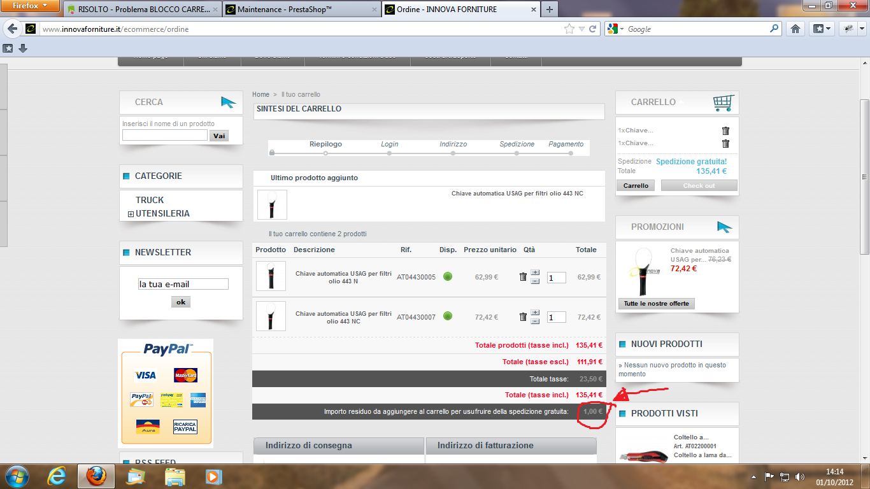Click the PayPal payment methods banner
870x489 pixels.
(166, 393)
